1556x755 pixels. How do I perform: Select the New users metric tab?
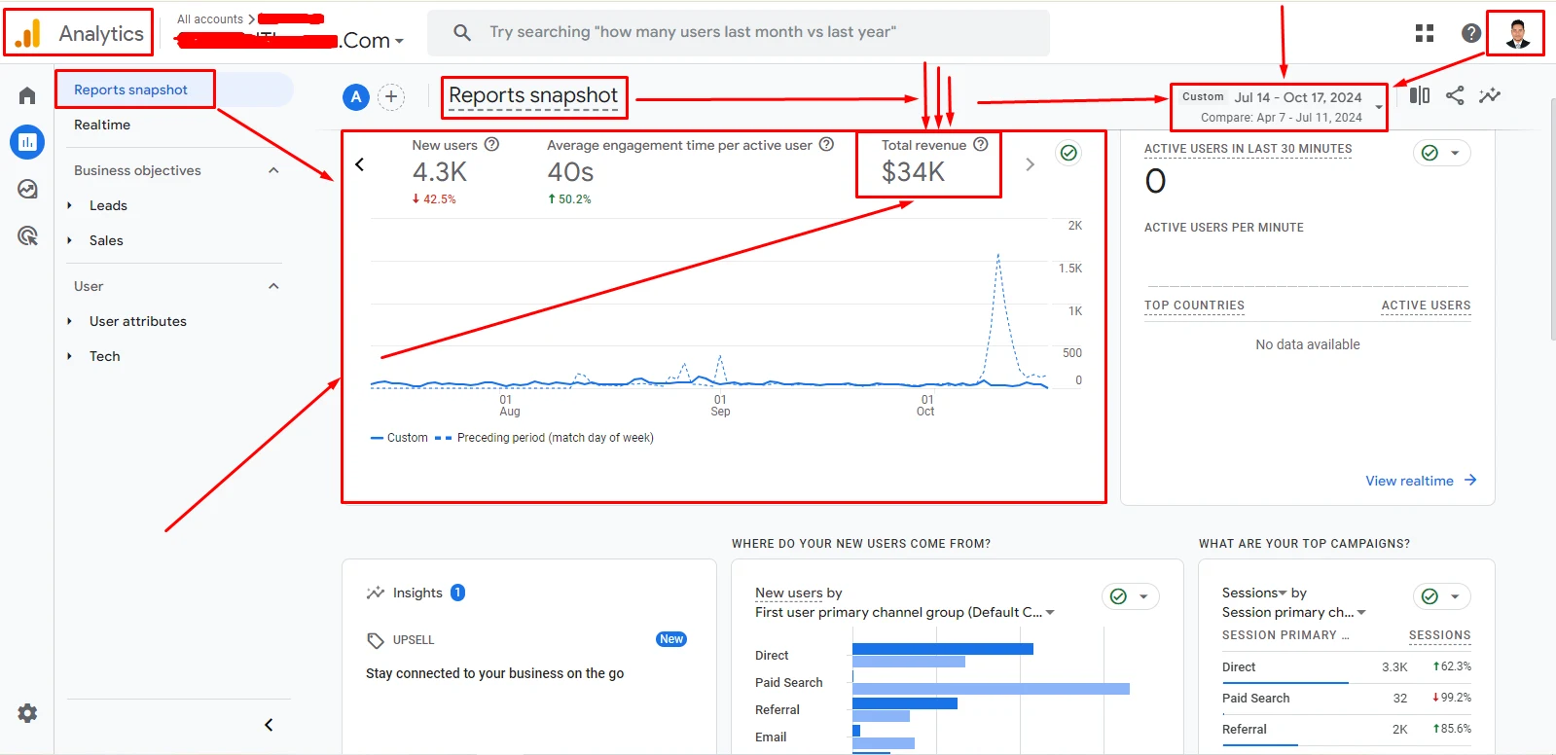[x=454, y=170]
